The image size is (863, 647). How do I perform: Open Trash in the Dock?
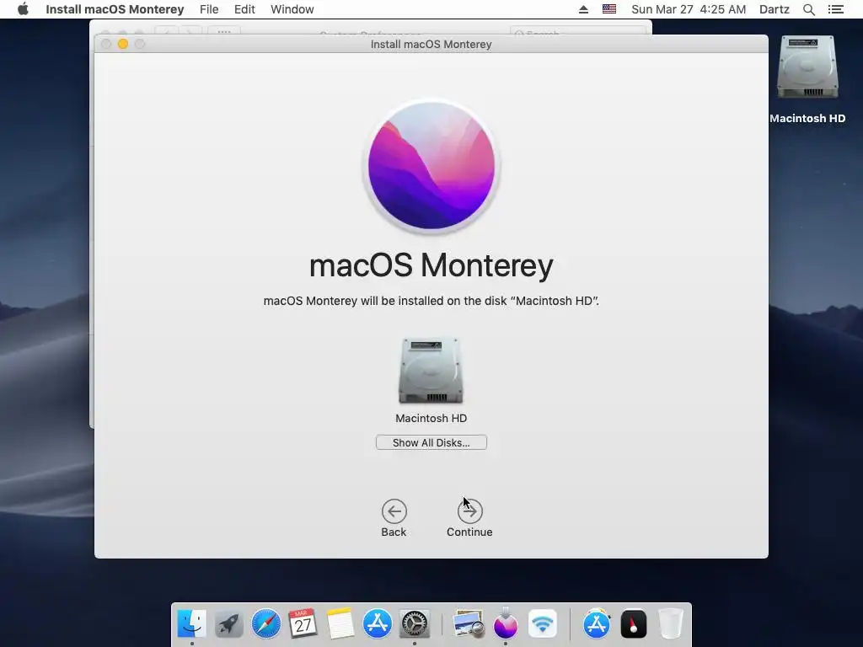(x=670, y=624)
